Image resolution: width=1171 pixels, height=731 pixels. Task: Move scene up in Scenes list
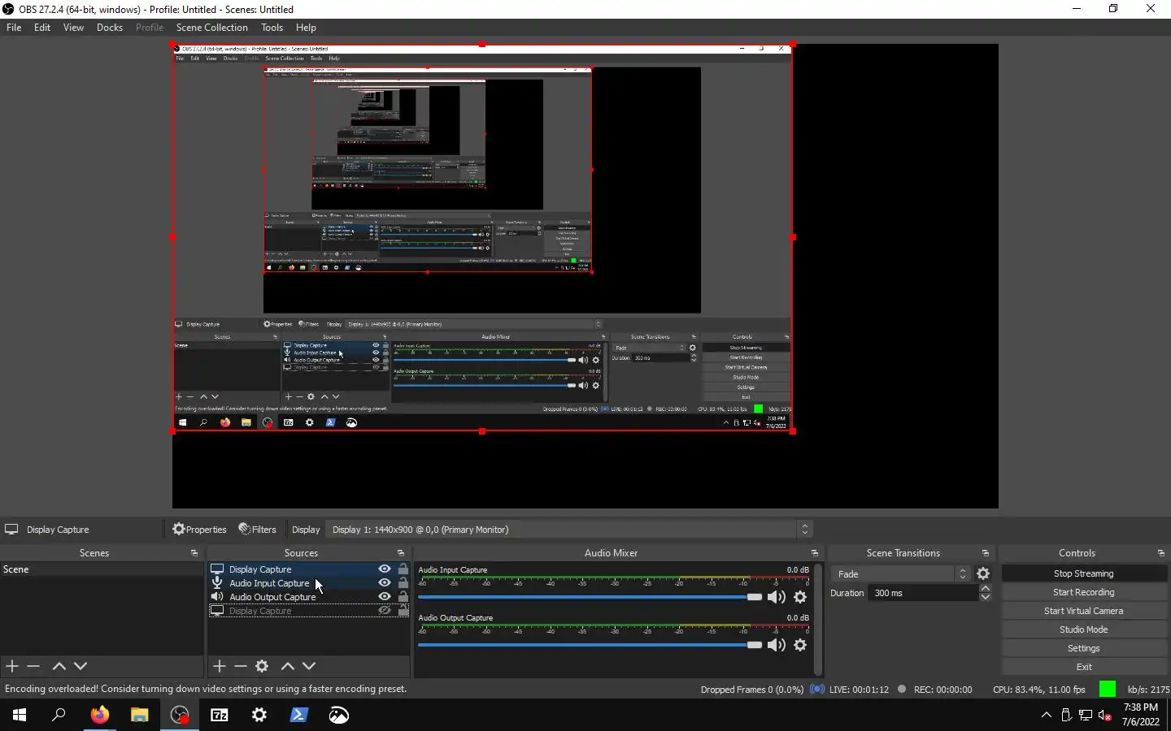point(59,666)
